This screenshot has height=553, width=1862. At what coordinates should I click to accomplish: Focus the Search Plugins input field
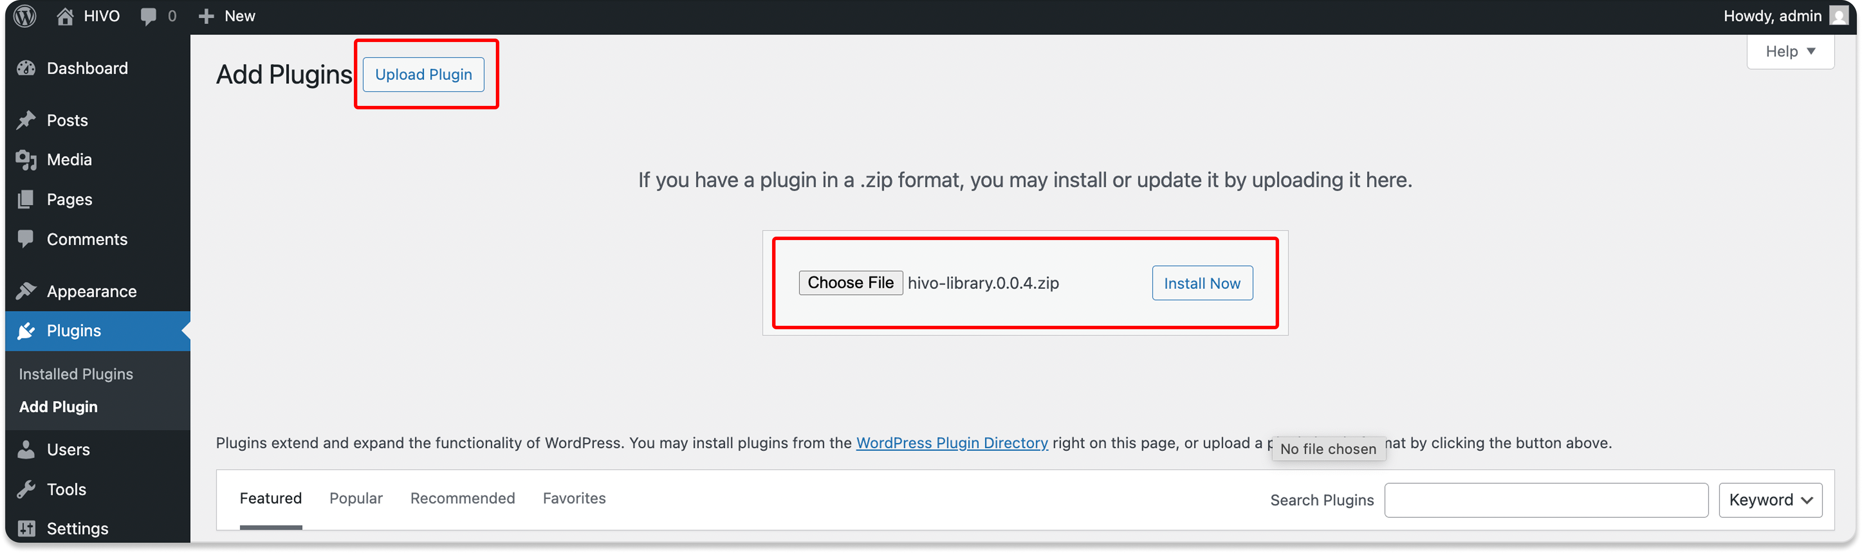point(1546,500)
